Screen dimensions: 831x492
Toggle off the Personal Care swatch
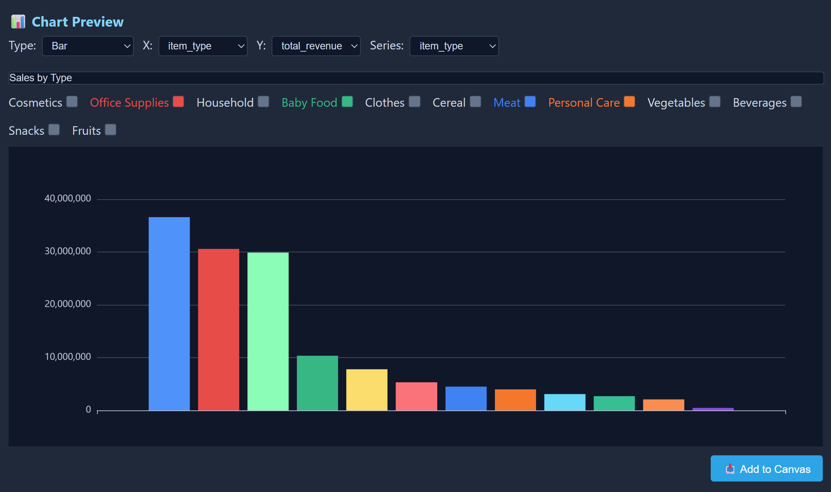coord(629,102)
